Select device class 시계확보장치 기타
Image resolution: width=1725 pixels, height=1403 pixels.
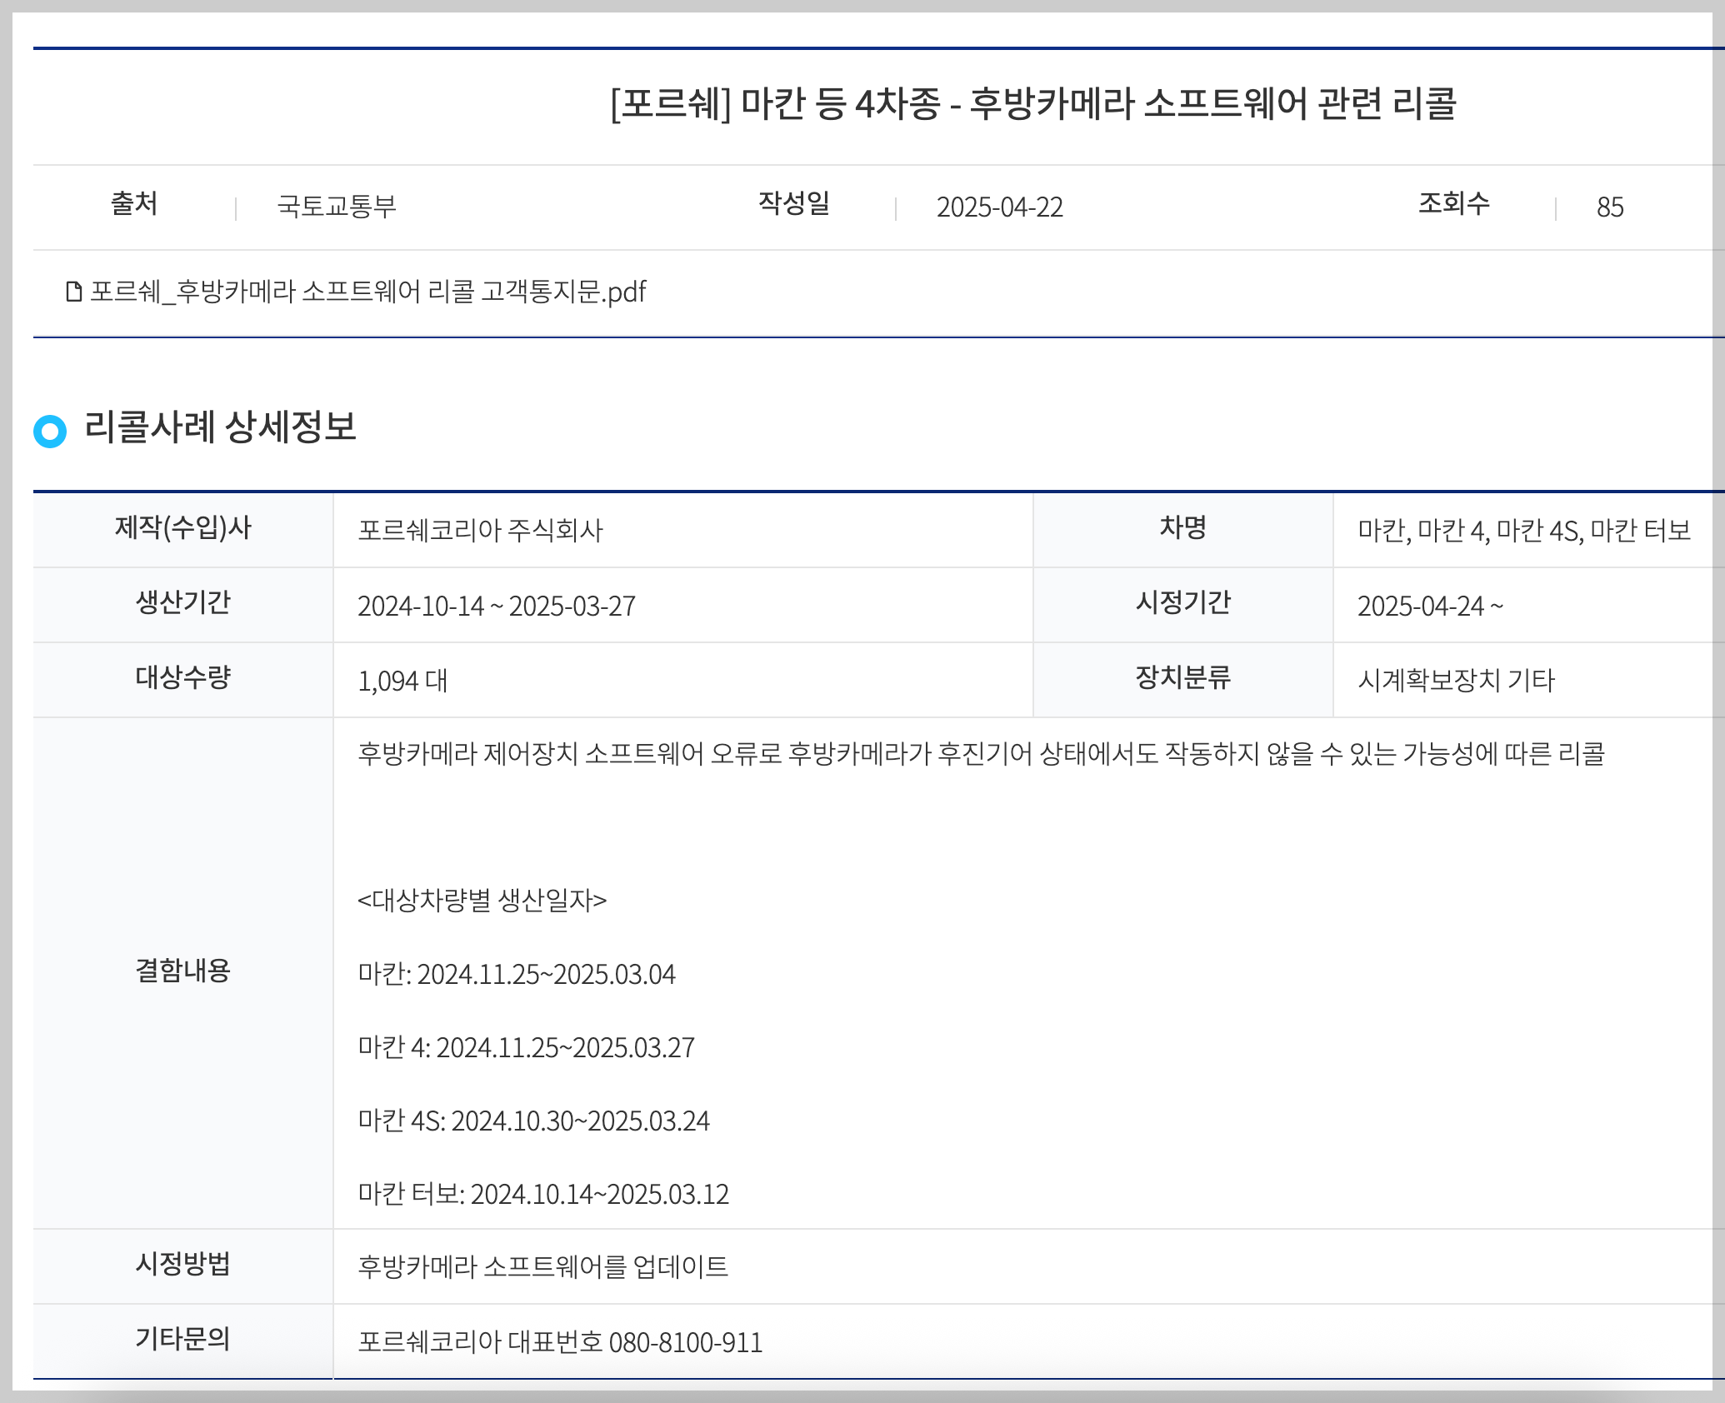coord(1456,681)
